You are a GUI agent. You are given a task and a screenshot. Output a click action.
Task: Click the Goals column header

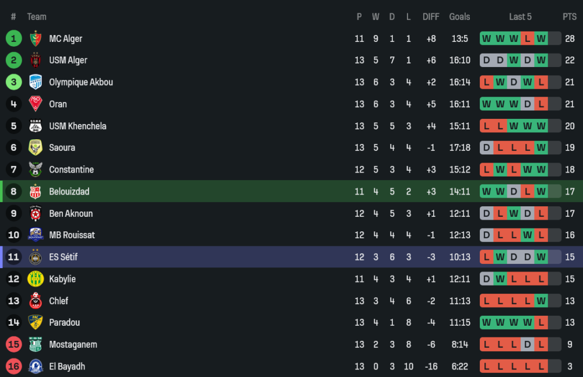click(x=459, y=17)
